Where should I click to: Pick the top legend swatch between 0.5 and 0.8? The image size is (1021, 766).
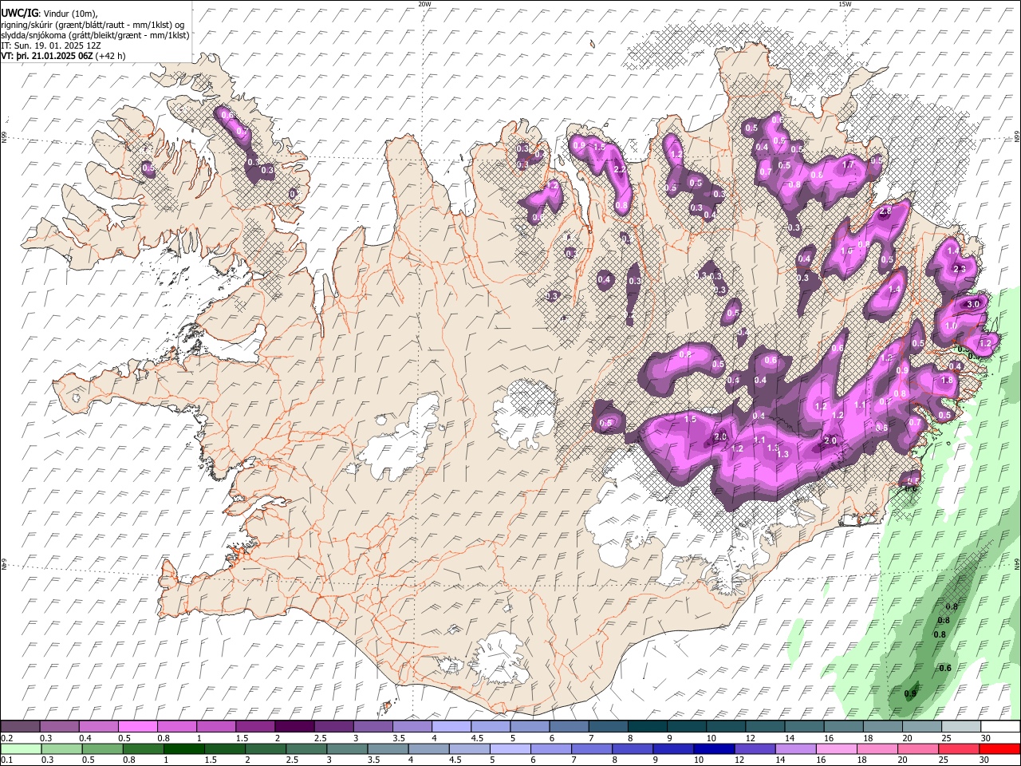(137, 726)
